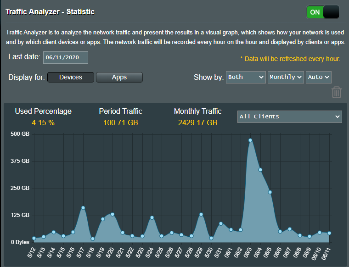Screen dimensions: 349x267
Task: Select the 6/5 data point marker
Action: pyautogui.click(x=270, y=192)
